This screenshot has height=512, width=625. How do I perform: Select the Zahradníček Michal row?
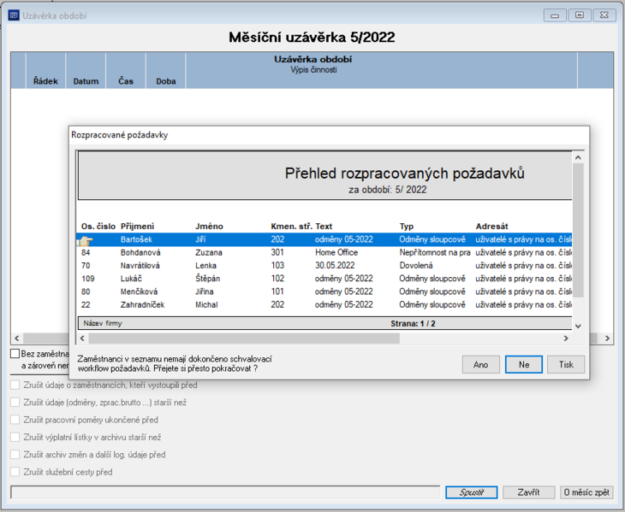point(324,305)
